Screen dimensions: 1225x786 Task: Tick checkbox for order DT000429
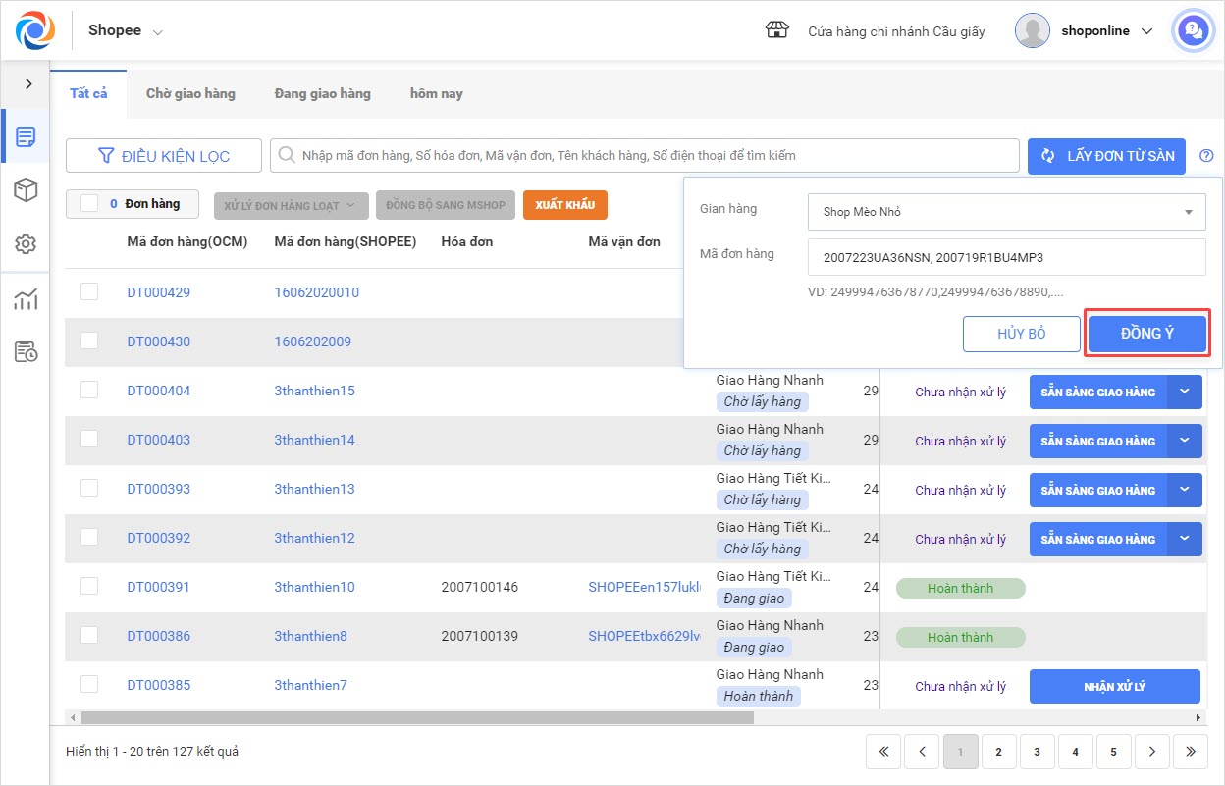point(89,291)
